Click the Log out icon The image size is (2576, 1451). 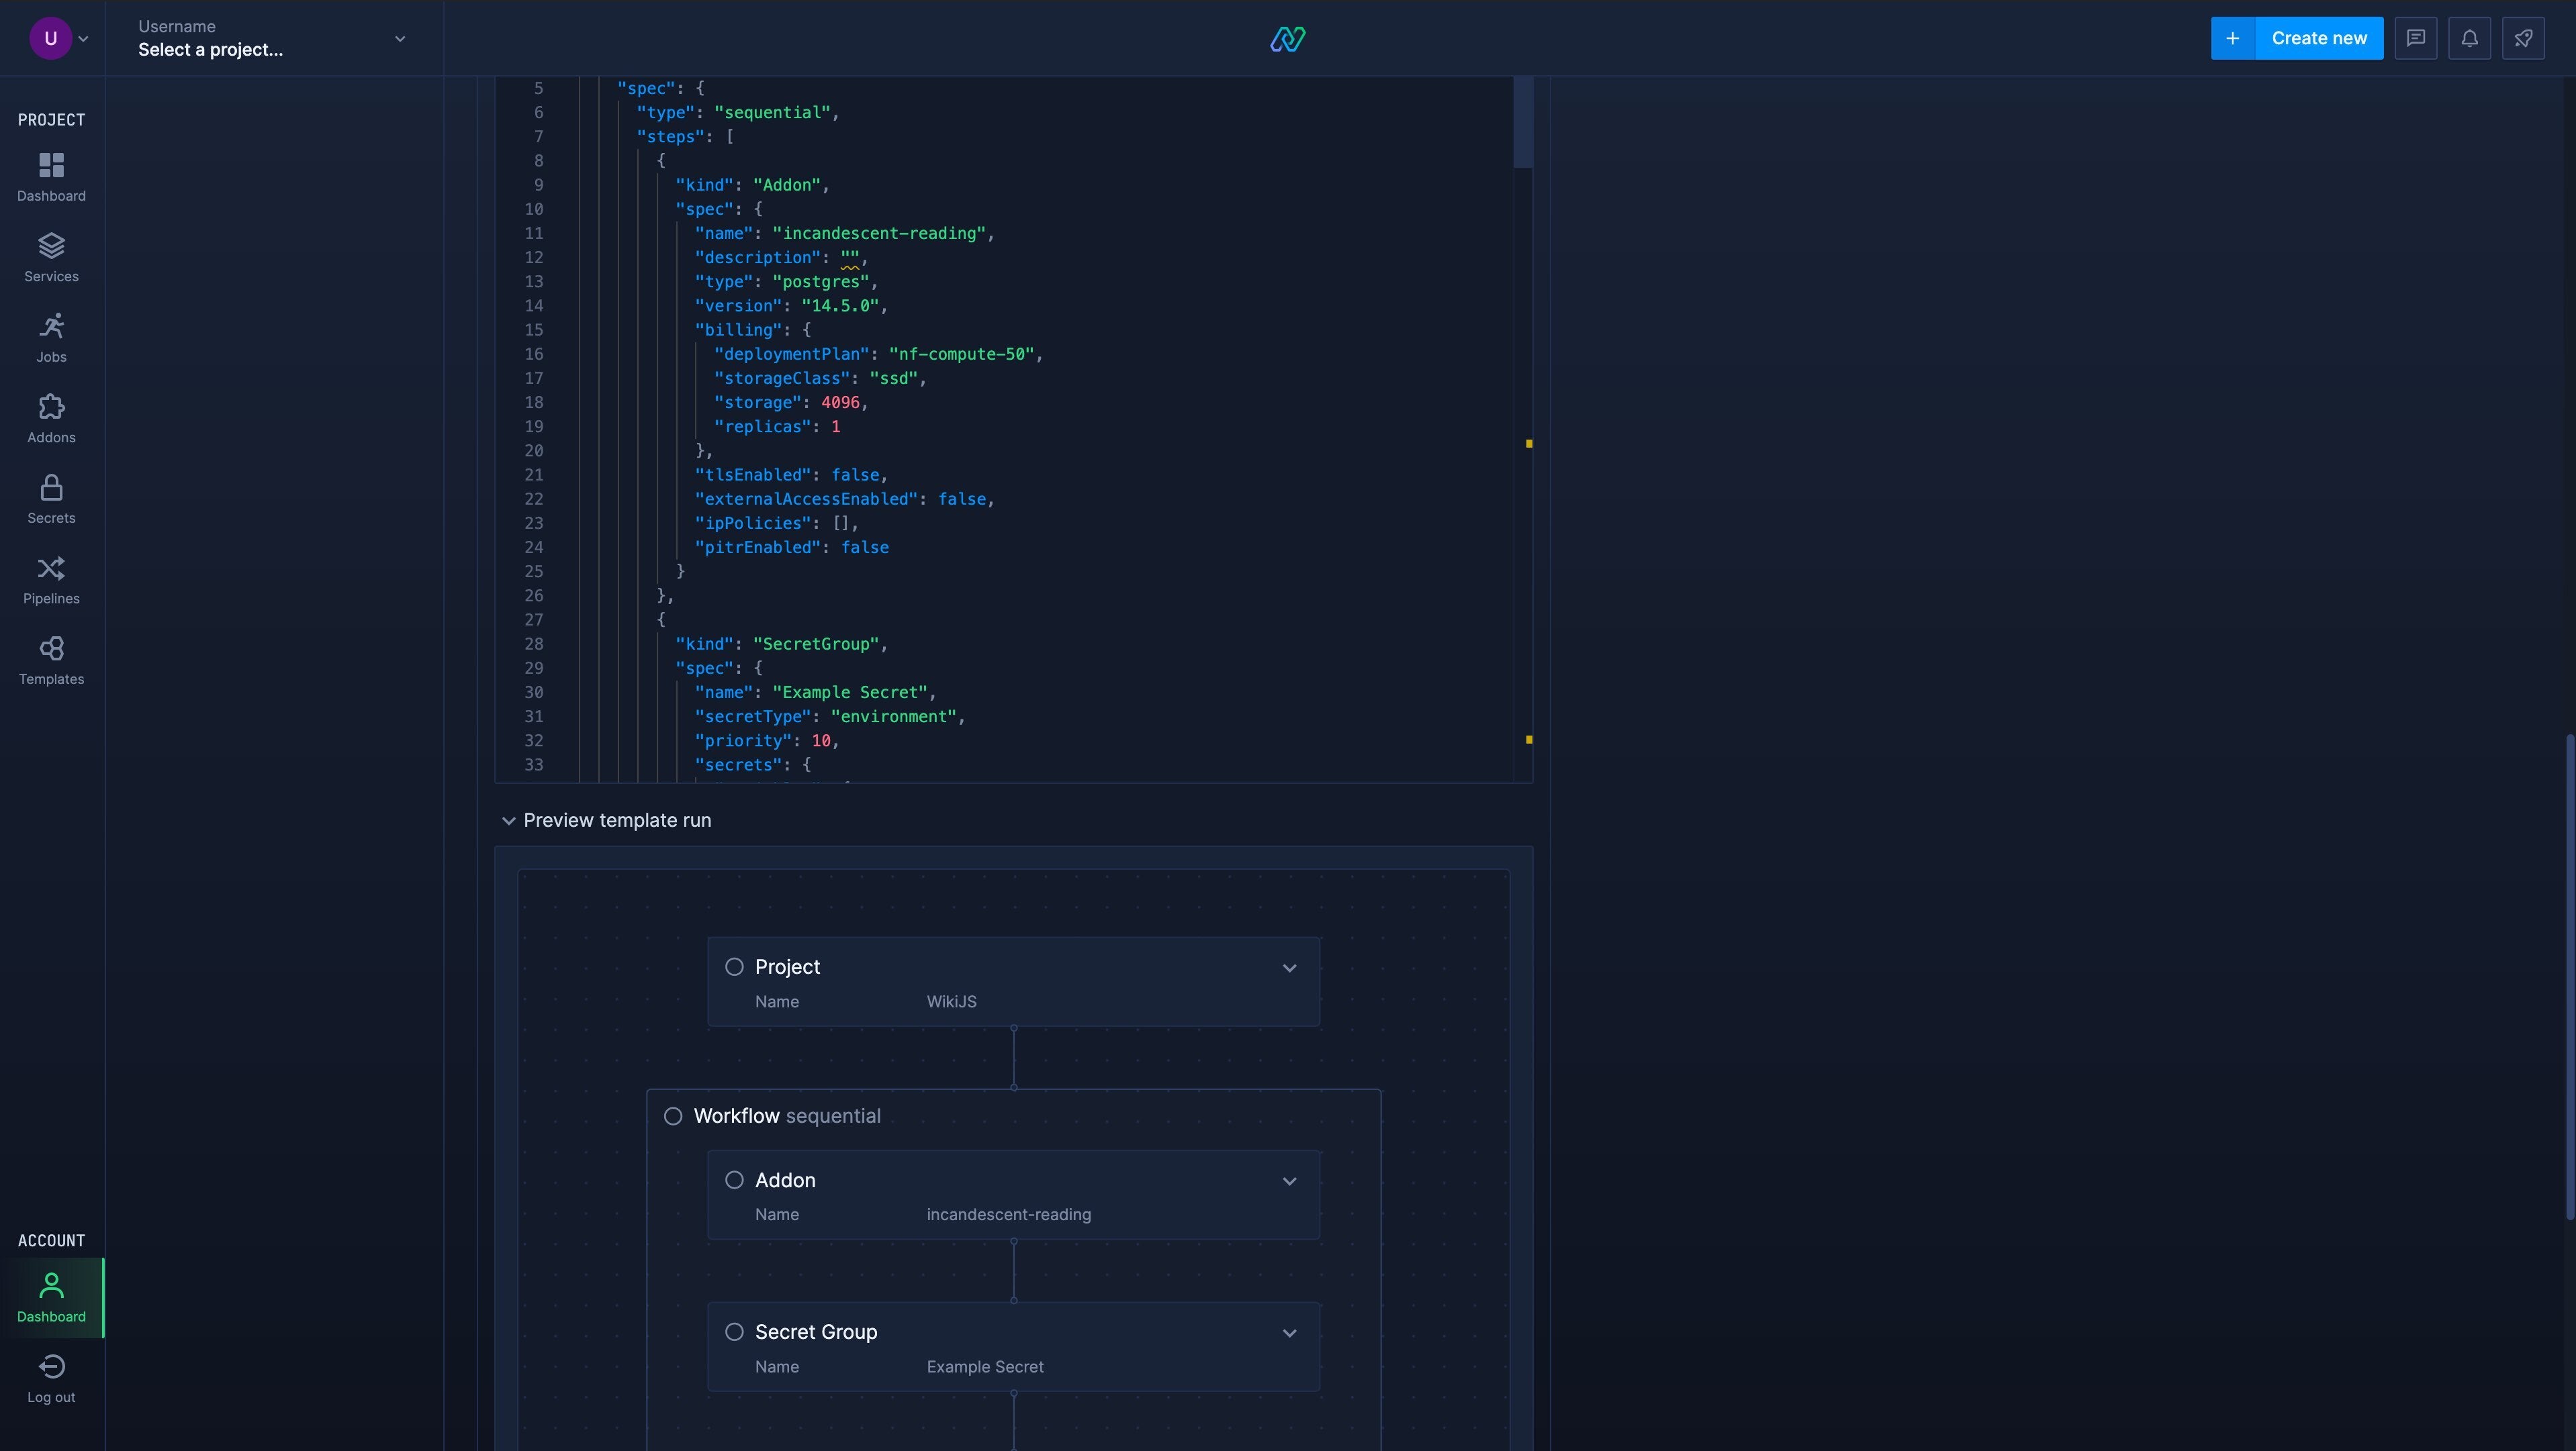(51, 1366)
